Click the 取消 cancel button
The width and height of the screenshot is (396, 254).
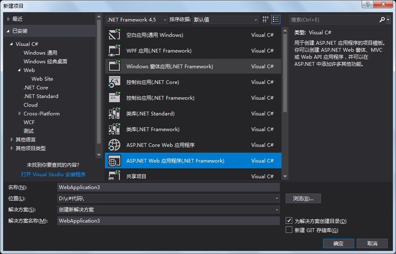click(x=372, y=243)
